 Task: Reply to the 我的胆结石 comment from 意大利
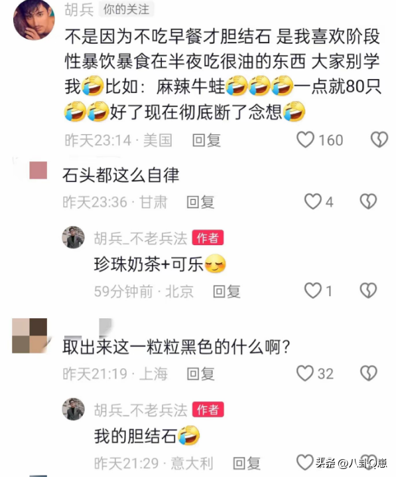[x=247, y=463]
